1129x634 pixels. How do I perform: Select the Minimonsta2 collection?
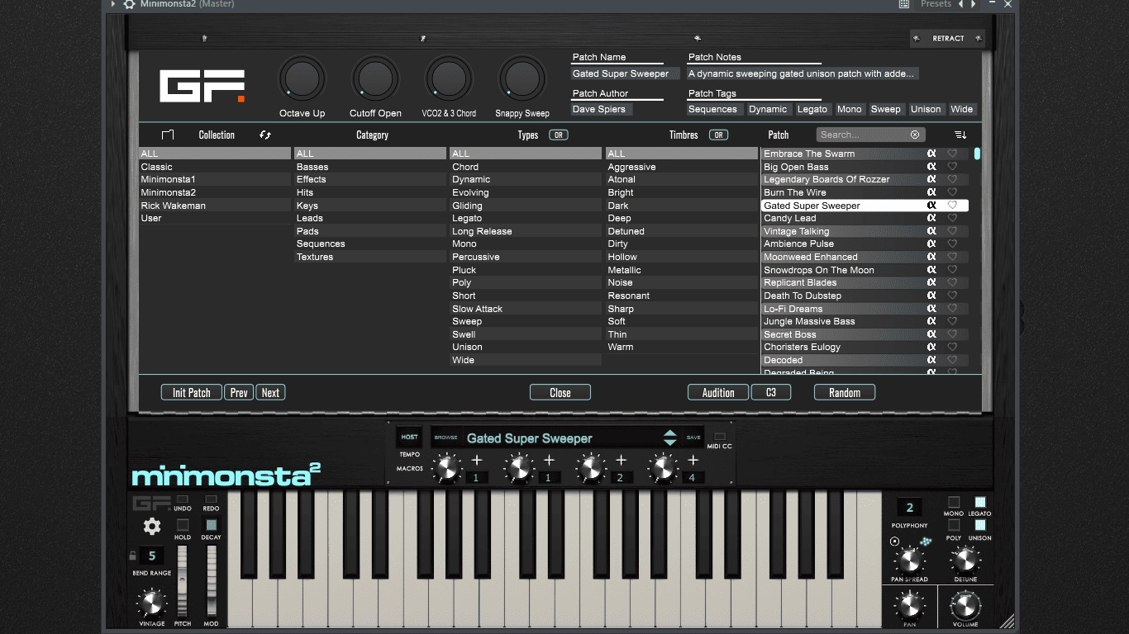[215, 192]
